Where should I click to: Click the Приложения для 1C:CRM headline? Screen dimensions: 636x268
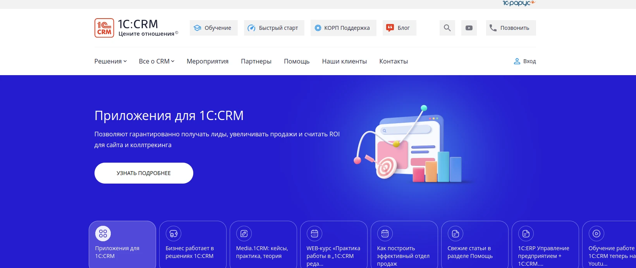[x=169, y=115]
